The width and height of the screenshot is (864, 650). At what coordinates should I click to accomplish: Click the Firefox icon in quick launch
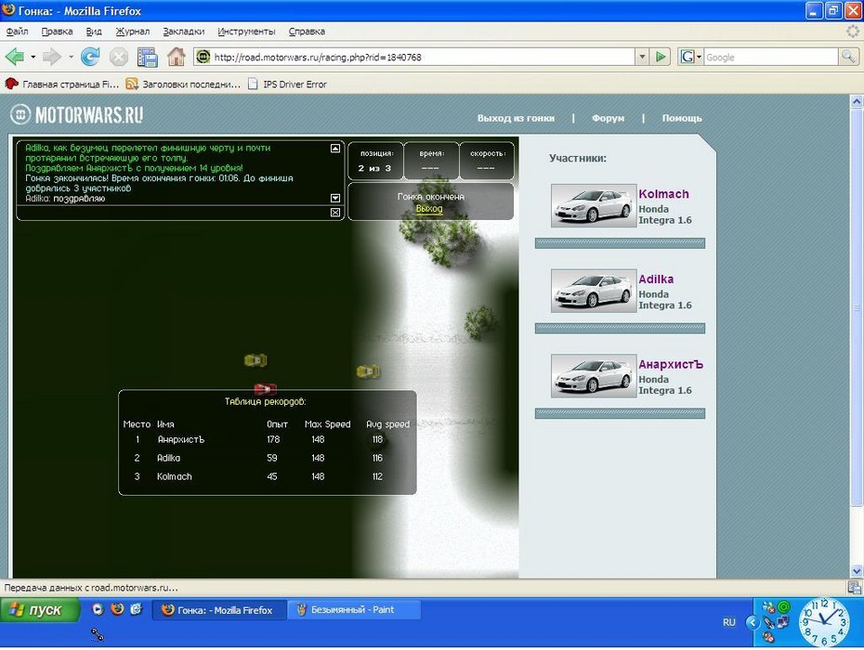tap(117, 609)
